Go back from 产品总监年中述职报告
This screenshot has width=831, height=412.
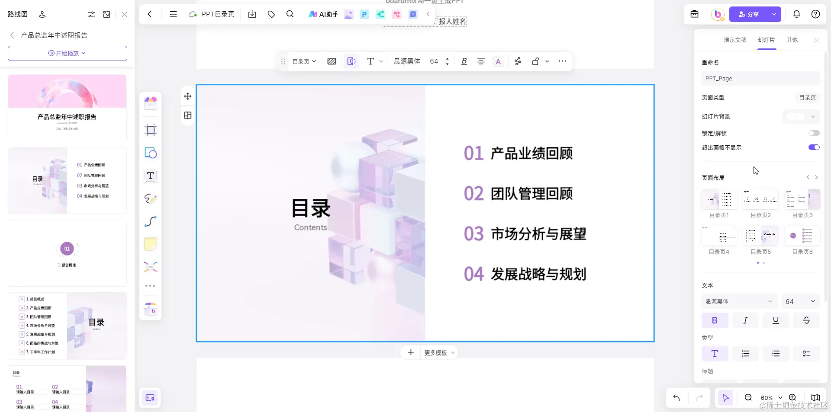pyautogui.click(x=12, y=35)
